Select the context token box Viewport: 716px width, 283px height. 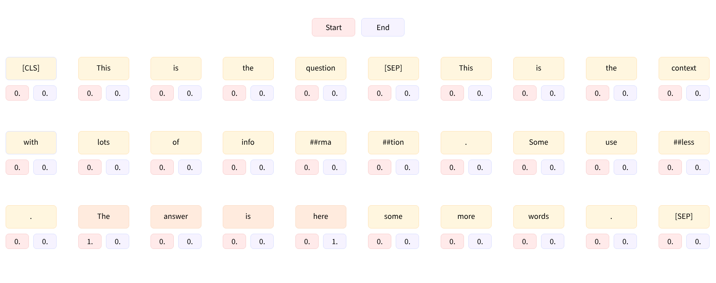(x=684, y=69)
